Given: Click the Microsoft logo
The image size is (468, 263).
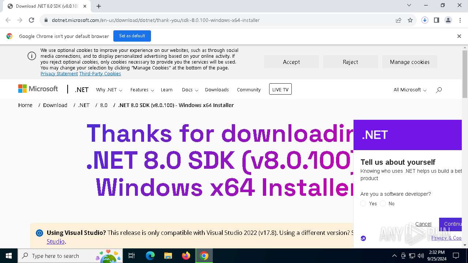Looking at the screenshot, I should click(x=38, y=89).
